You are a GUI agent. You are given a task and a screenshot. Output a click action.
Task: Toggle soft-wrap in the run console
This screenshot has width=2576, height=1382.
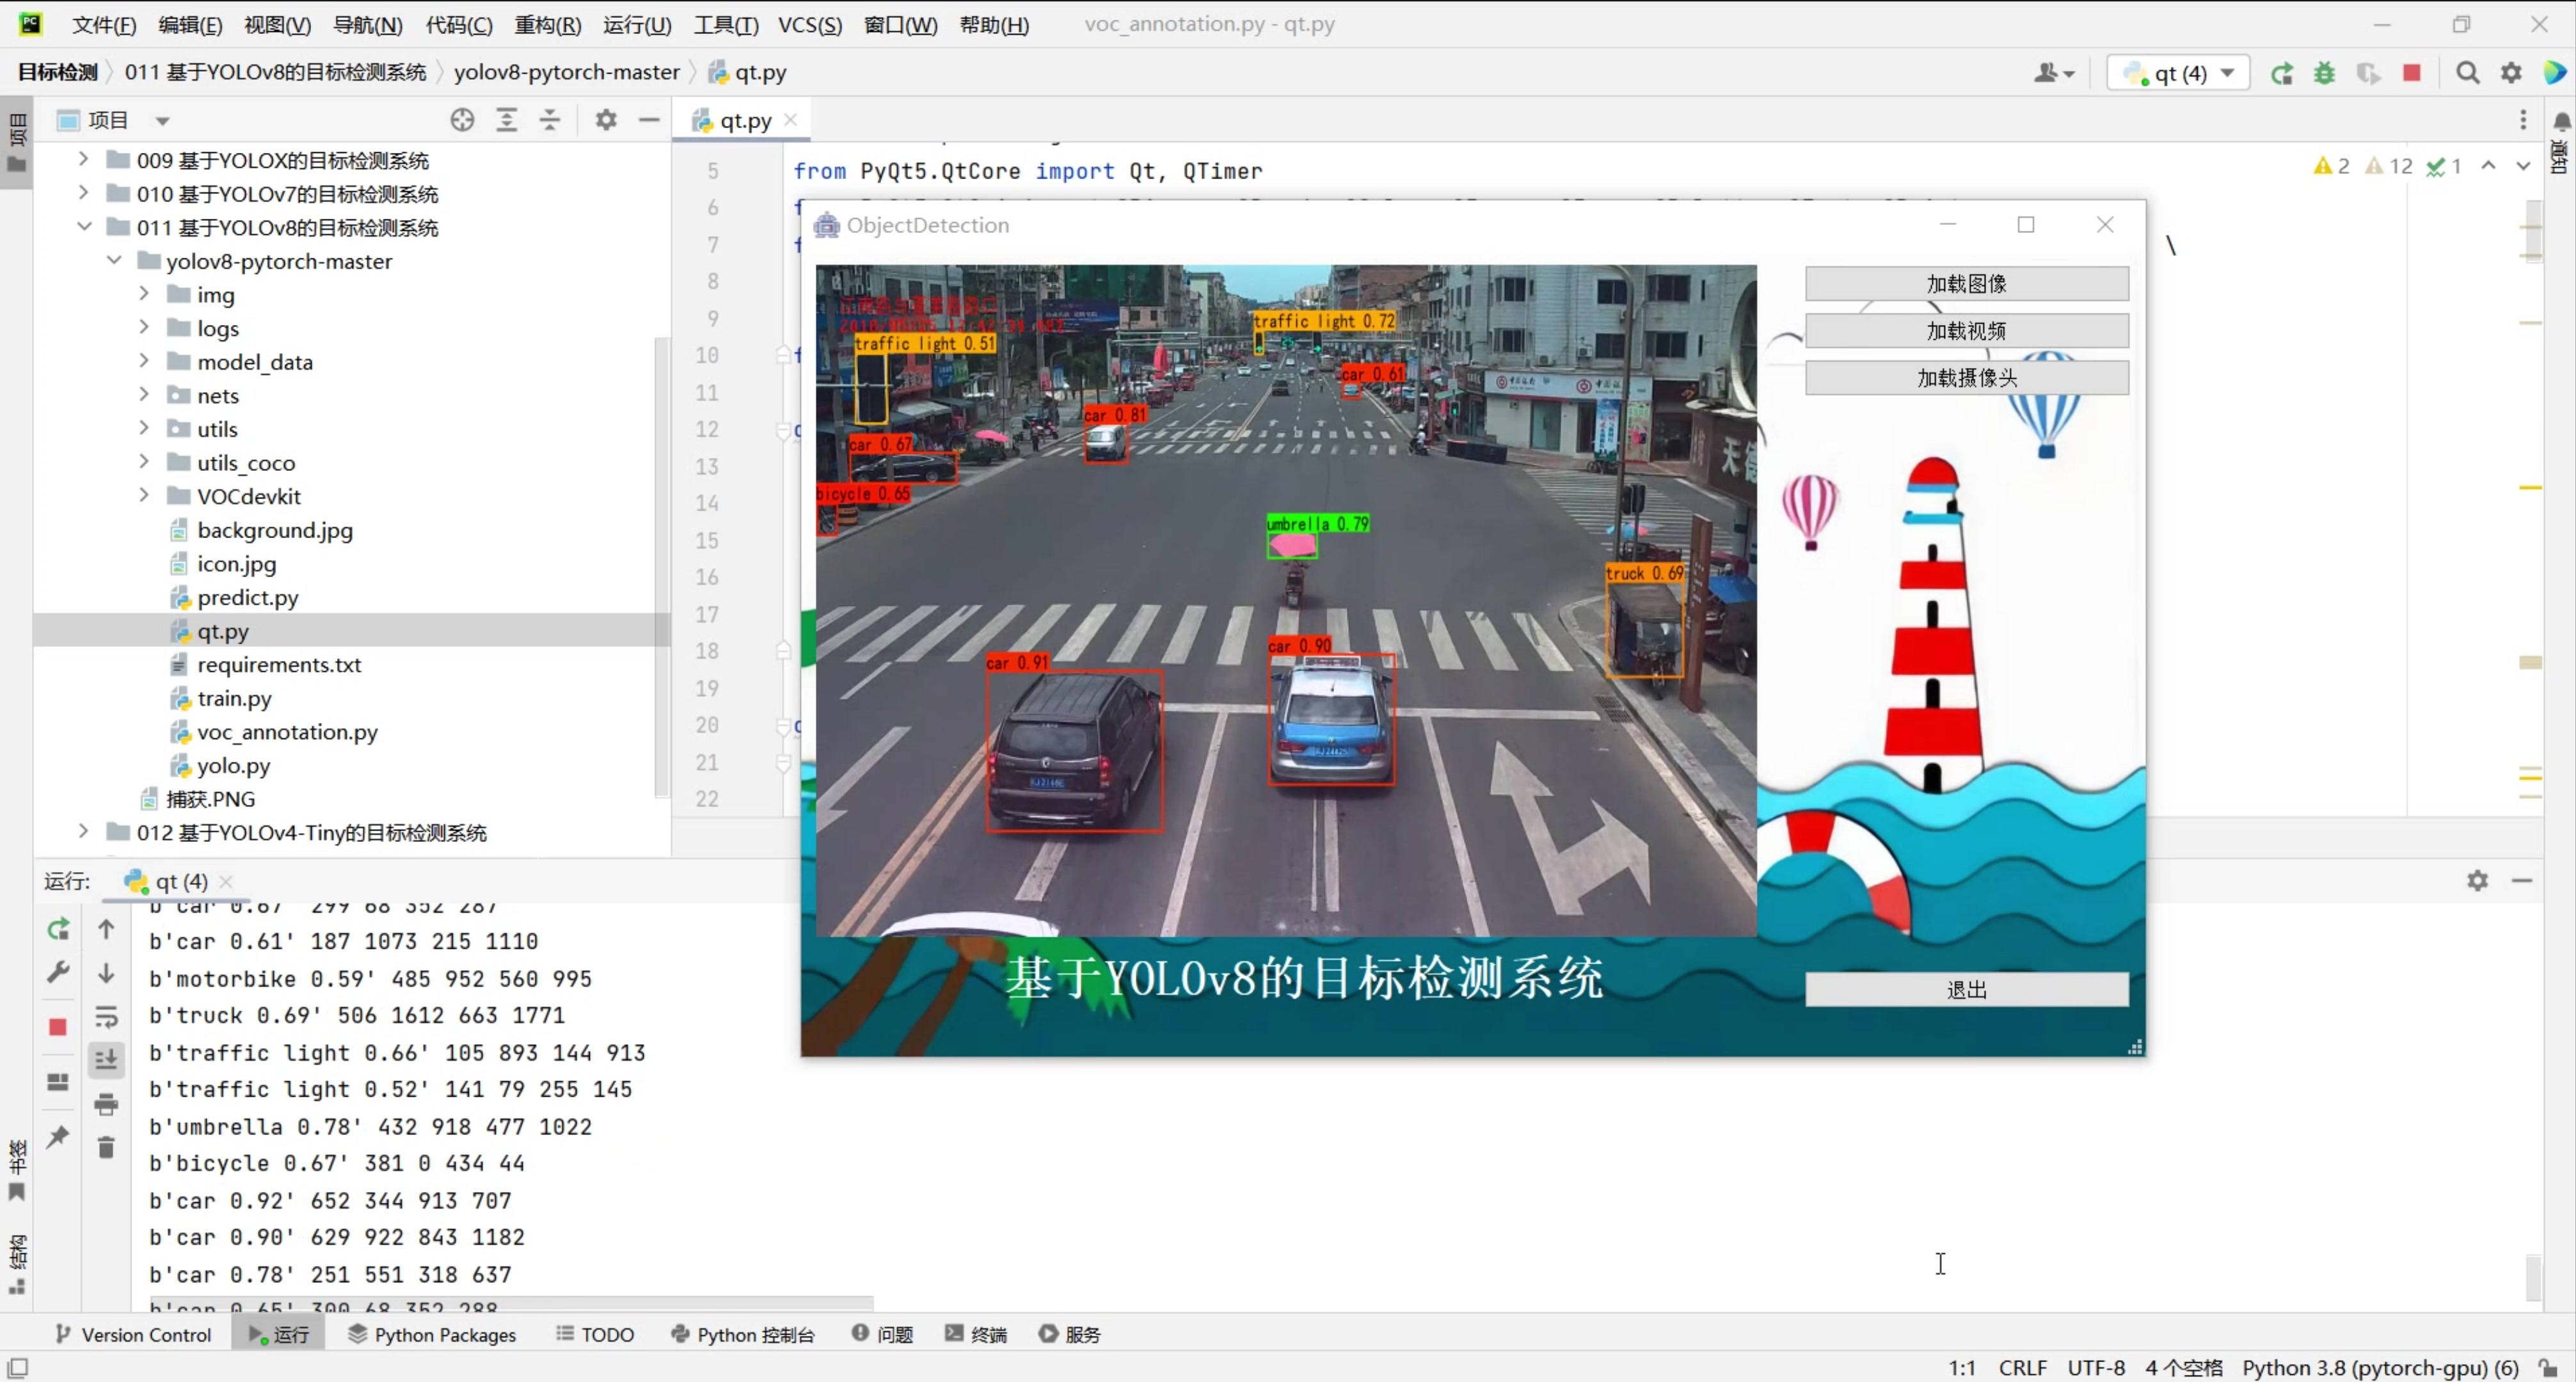(x=106, y=1017)
